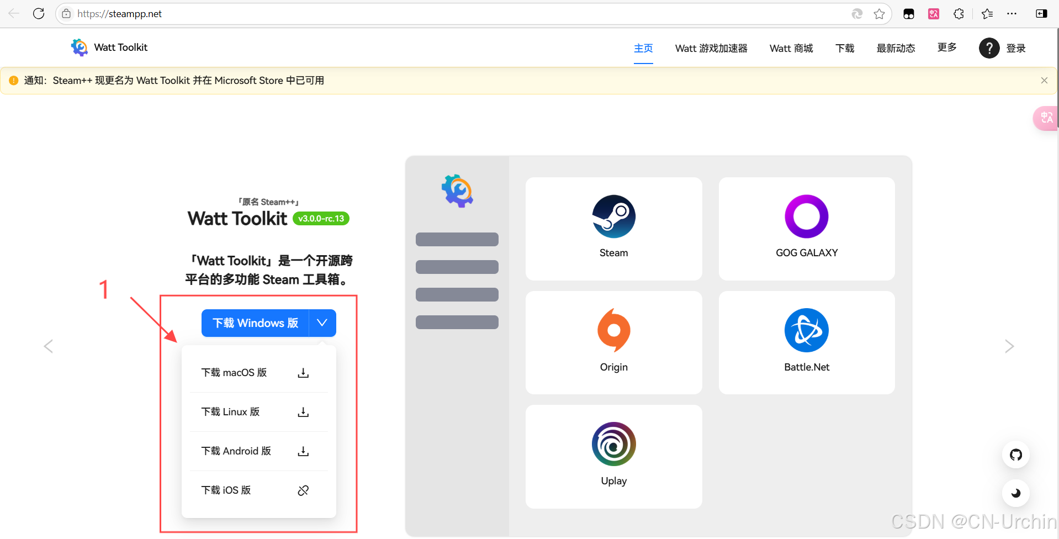Open the 更多 menu in navigation

pyautogui.click(x=947, y=47)
